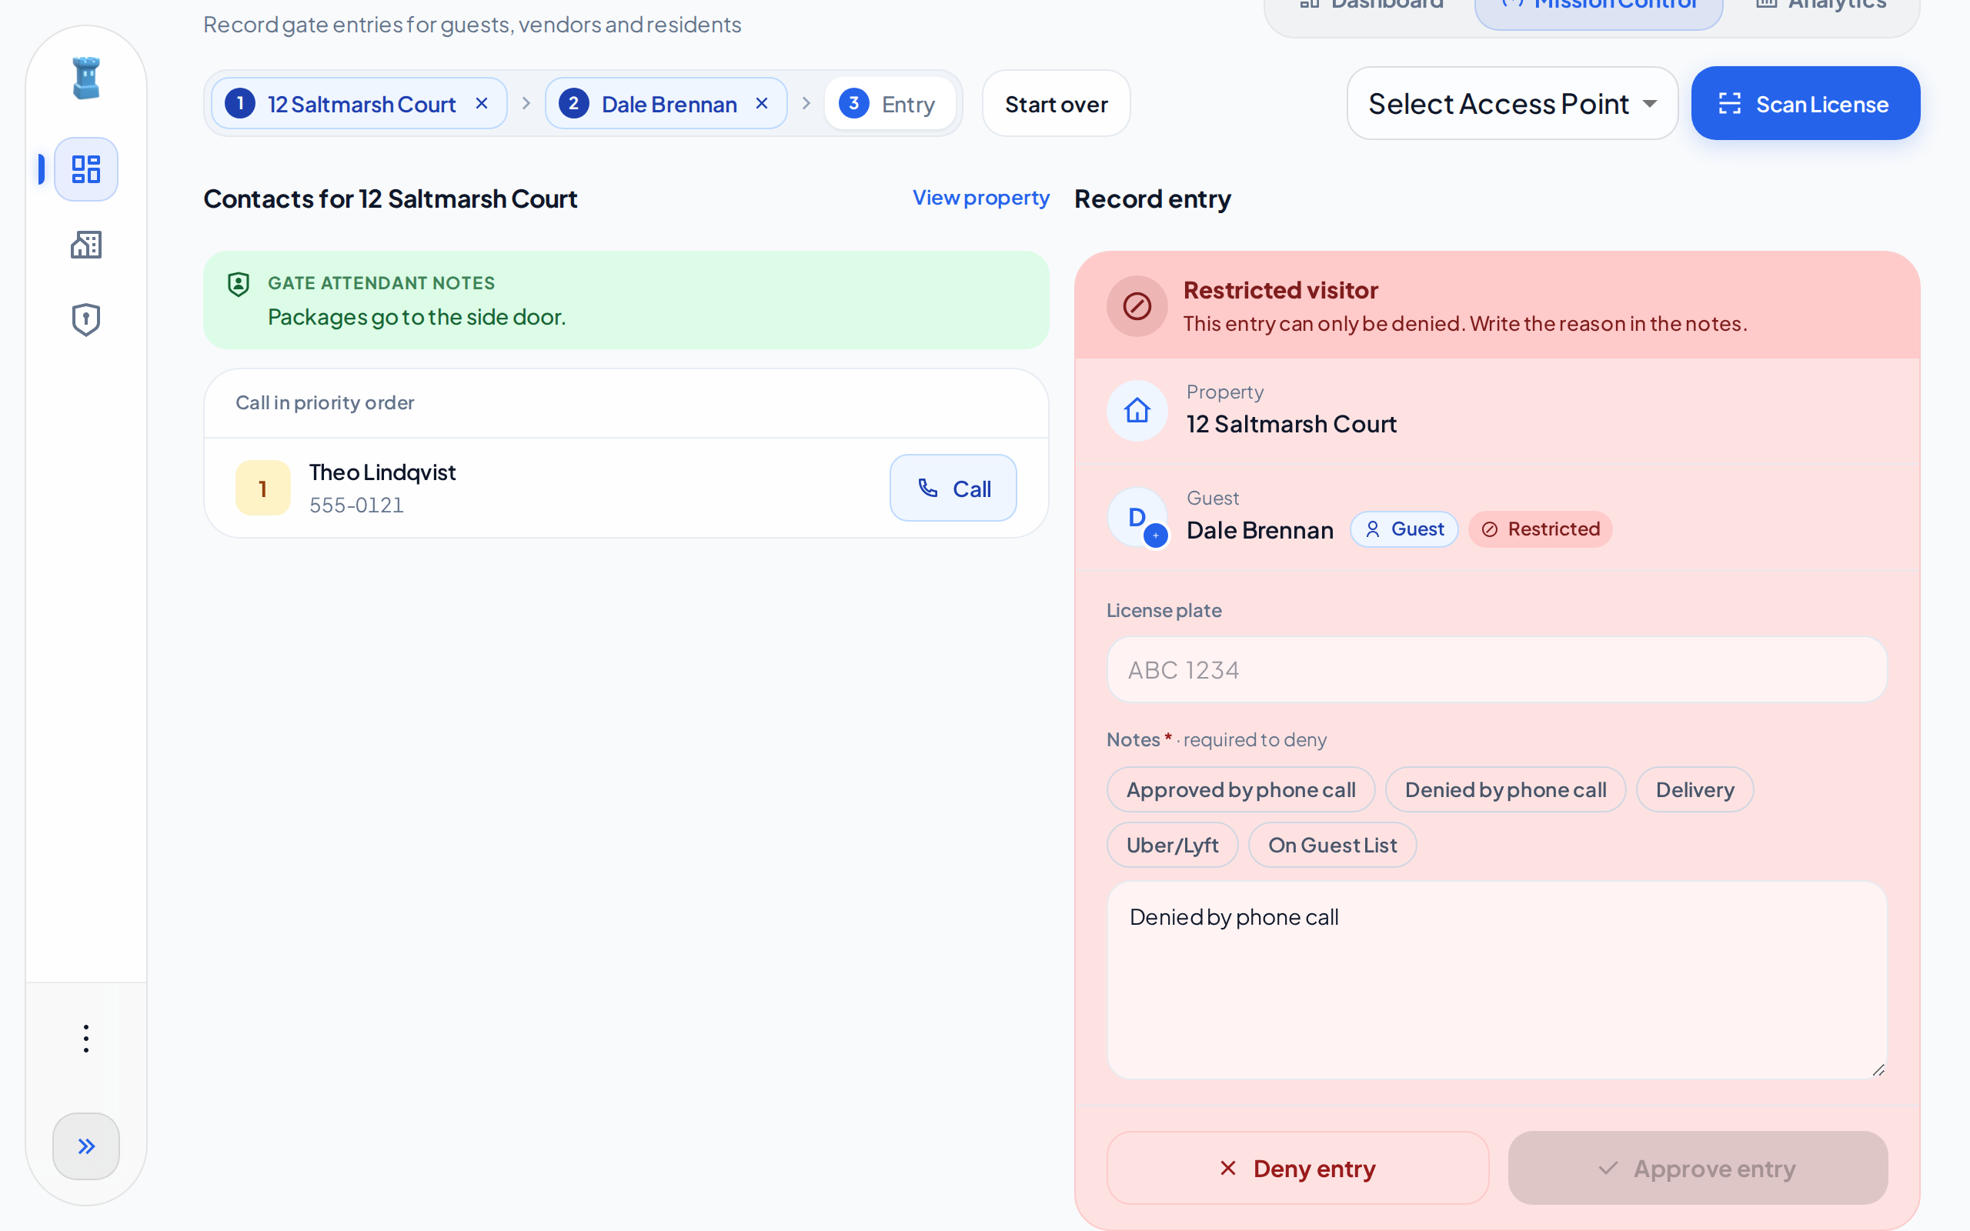Click the disabled Approve entry button

click(x=1698, y=1167)
